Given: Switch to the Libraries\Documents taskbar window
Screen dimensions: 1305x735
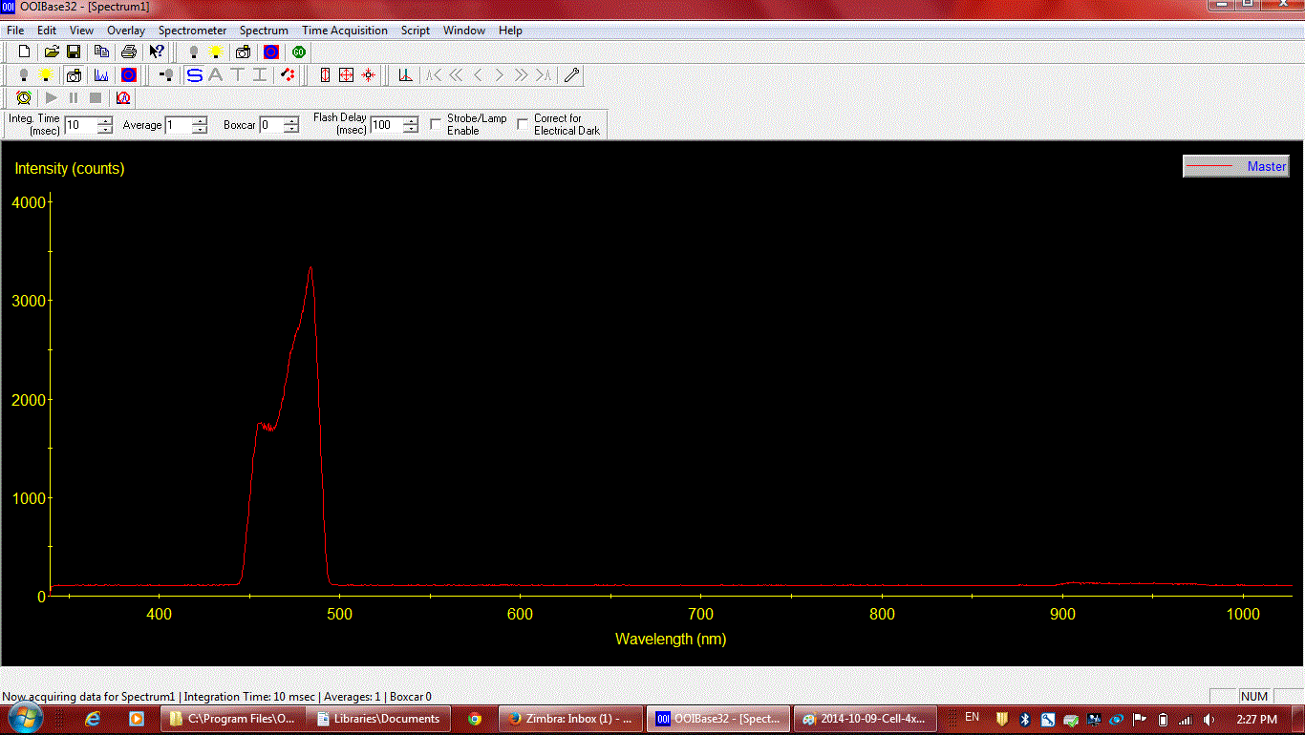Looking at the screenshot, I should (379, 719).
